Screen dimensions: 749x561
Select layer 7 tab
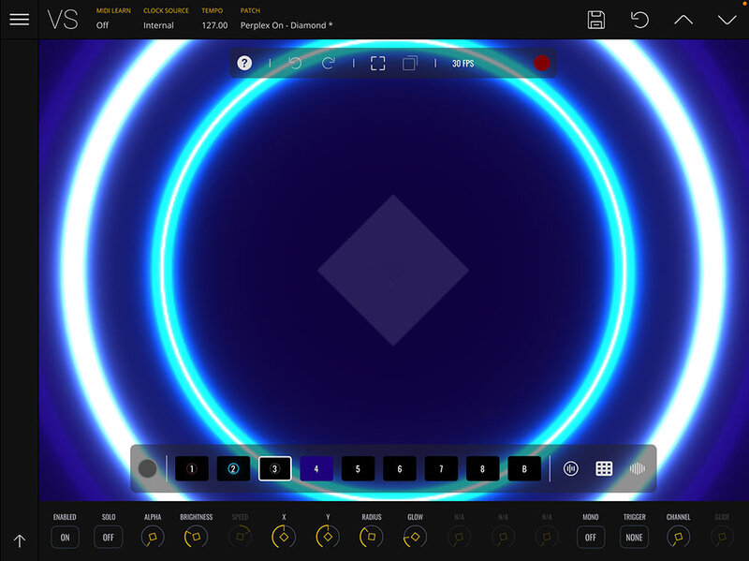(441, 469)
